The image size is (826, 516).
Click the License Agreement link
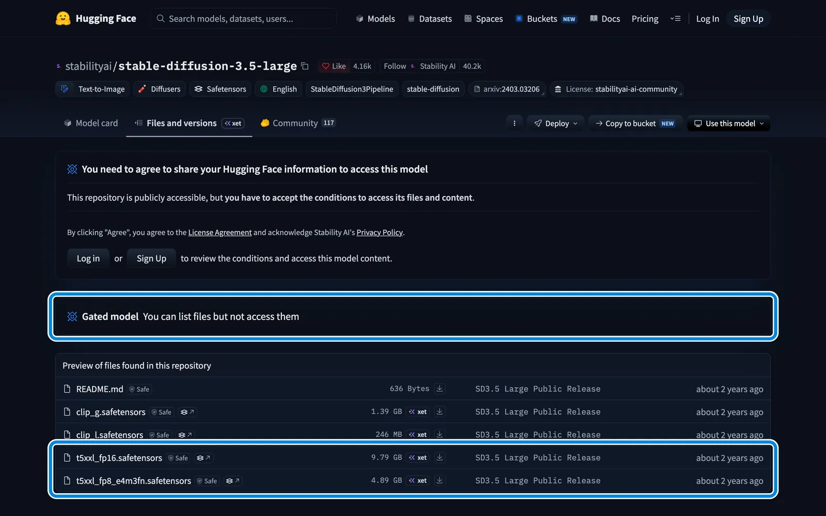pos(220,232)
